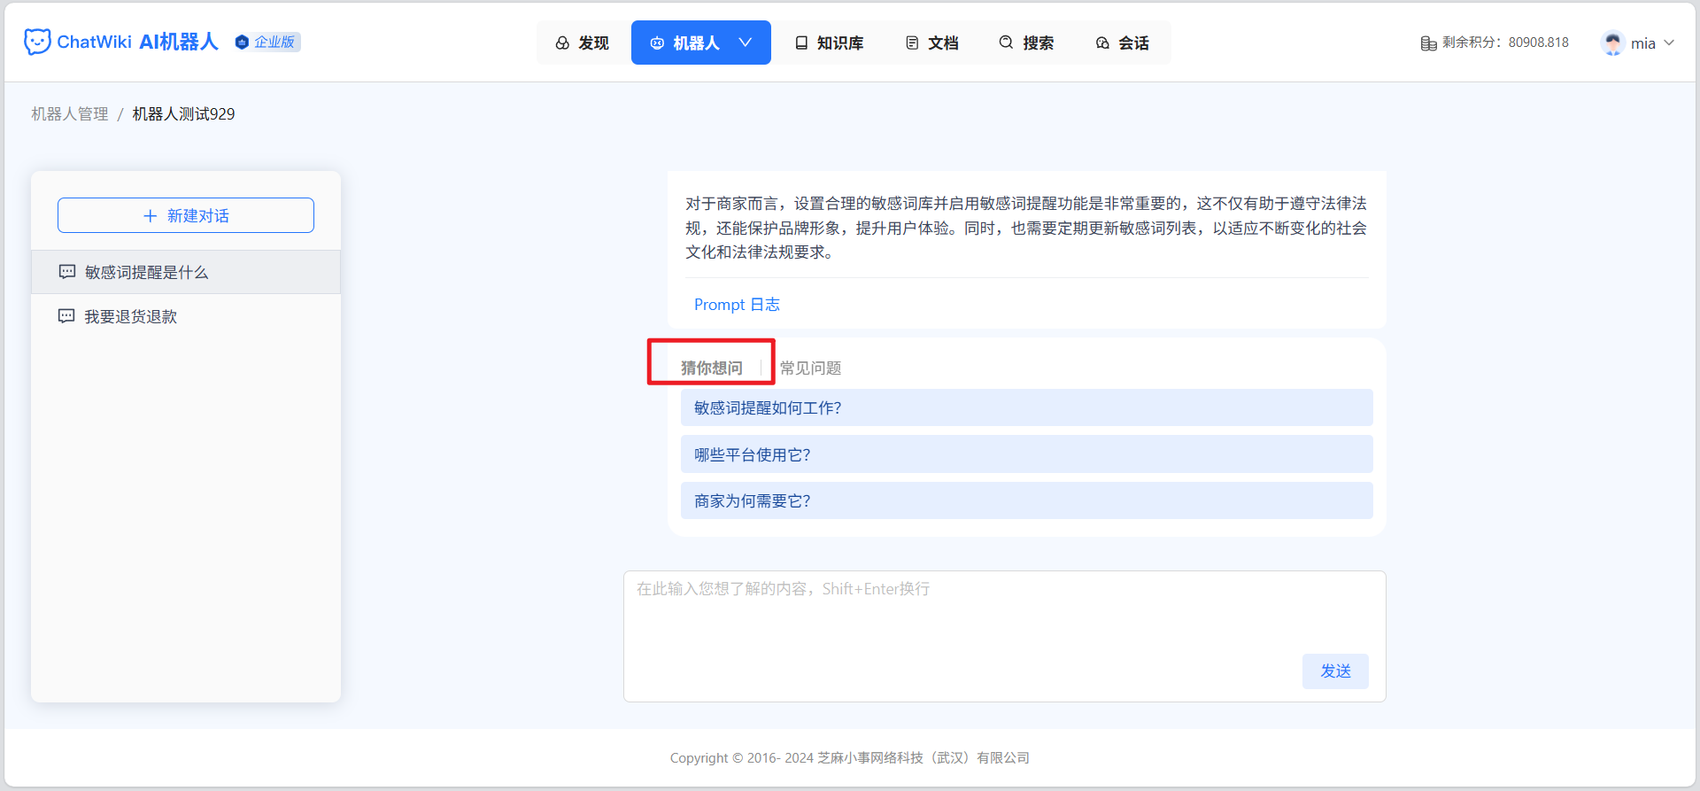Focus the message input box
Image resolution: width=1700 pixels, height=791 pixels.
(1005, 636)
